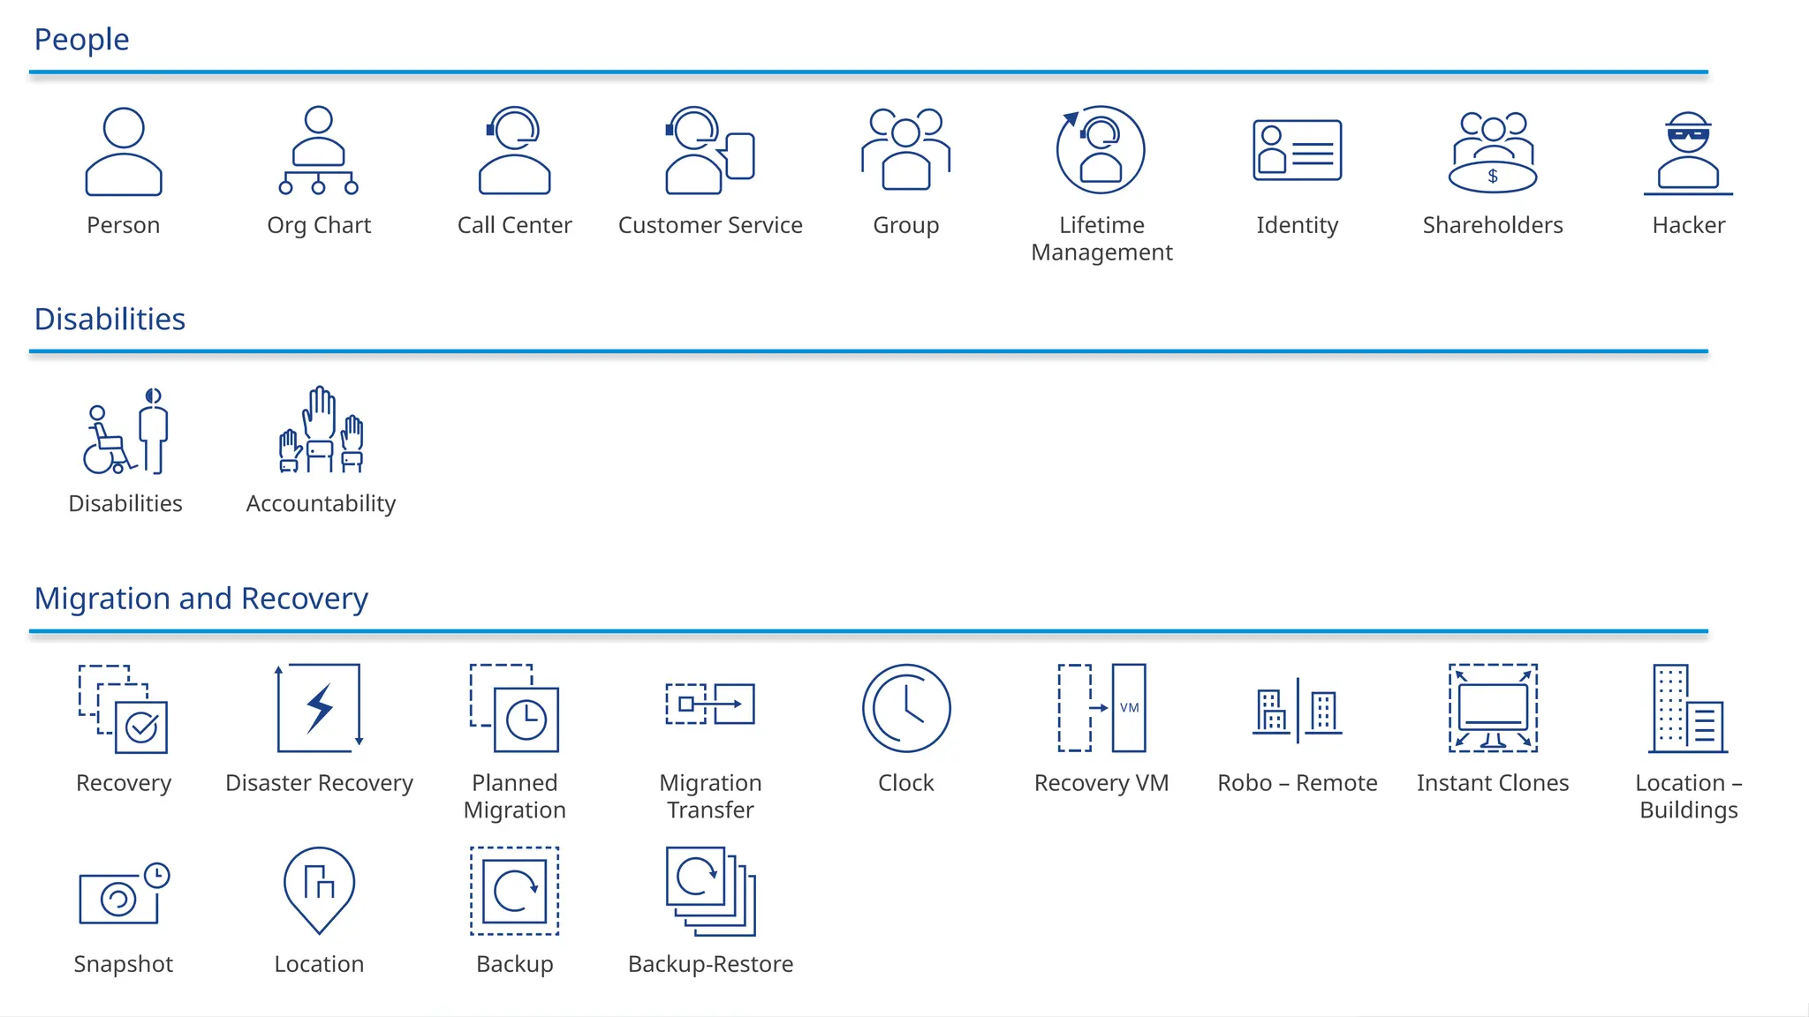Select the 'Backup-Restore' label
Viewport: 1809px width, 1017px height.
[x=710, y=965]
